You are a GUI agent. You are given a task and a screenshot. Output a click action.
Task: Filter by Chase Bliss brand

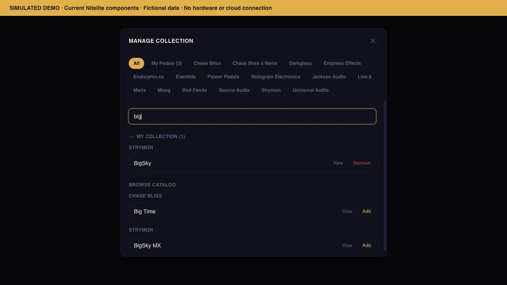point(207,63)
